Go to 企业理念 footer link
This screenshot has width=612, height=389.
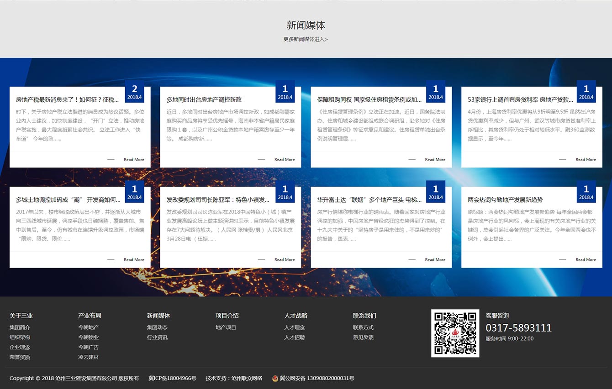pos(20,348)
